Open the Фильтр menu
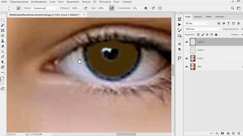This screenshot has width=243, height=136. pos(86,2)
